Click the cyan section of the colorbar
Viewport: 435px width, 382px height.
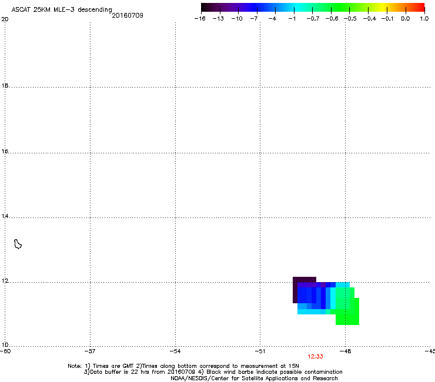[x=296, y=8]
